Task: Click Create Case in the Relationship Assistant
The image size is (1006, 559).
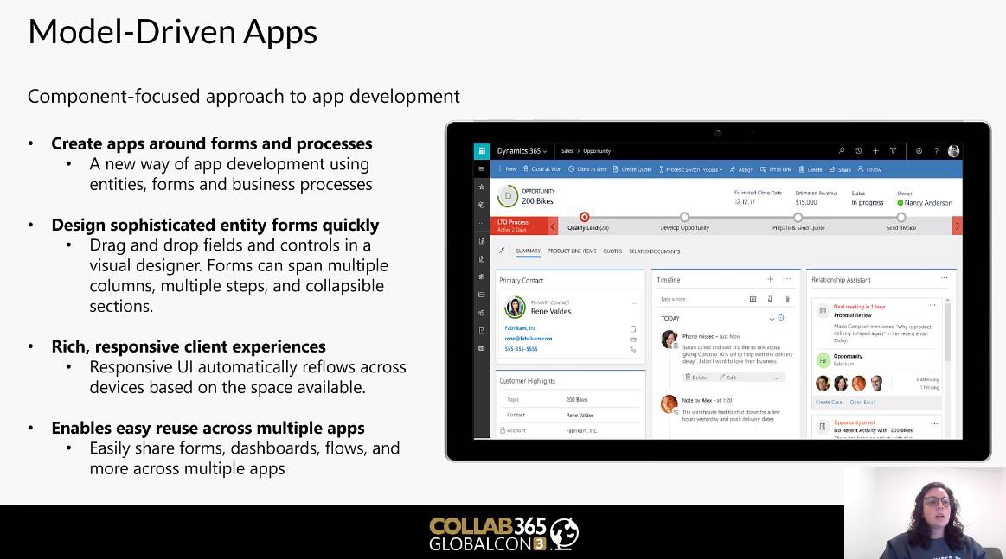Action: [x=829, y=403]
